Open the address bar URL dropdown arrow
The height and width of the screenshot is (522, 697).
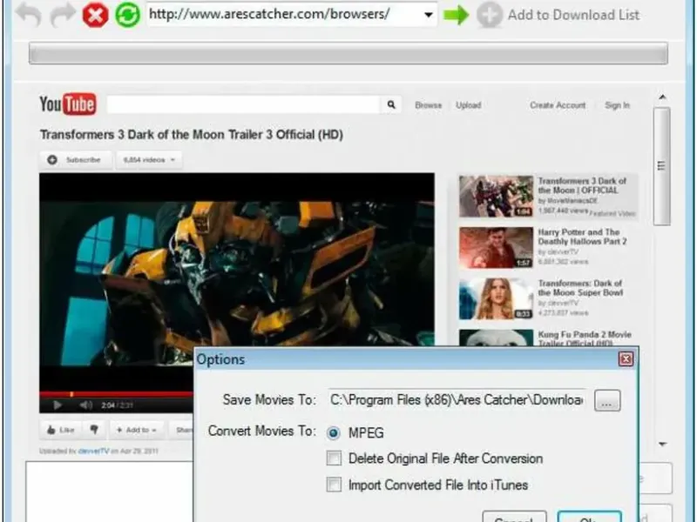click(x=428, y=15)
